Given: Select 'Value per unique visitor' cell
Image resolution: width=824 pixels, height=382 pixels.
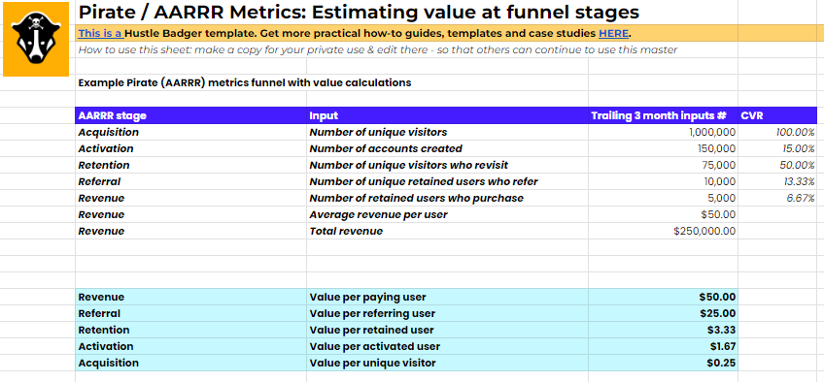Looking at the screenshot, I should click(448, 364).
